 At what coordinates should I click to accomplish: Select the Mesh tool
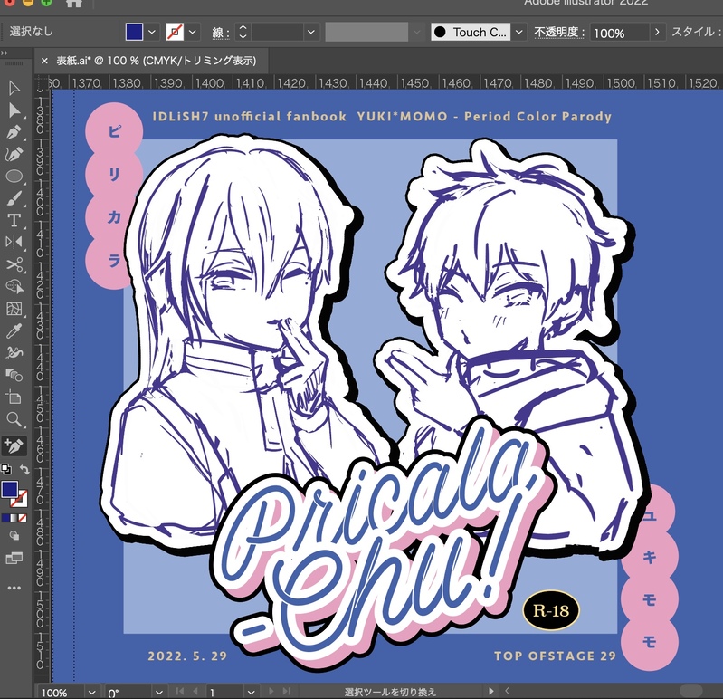tap(14, 309)
